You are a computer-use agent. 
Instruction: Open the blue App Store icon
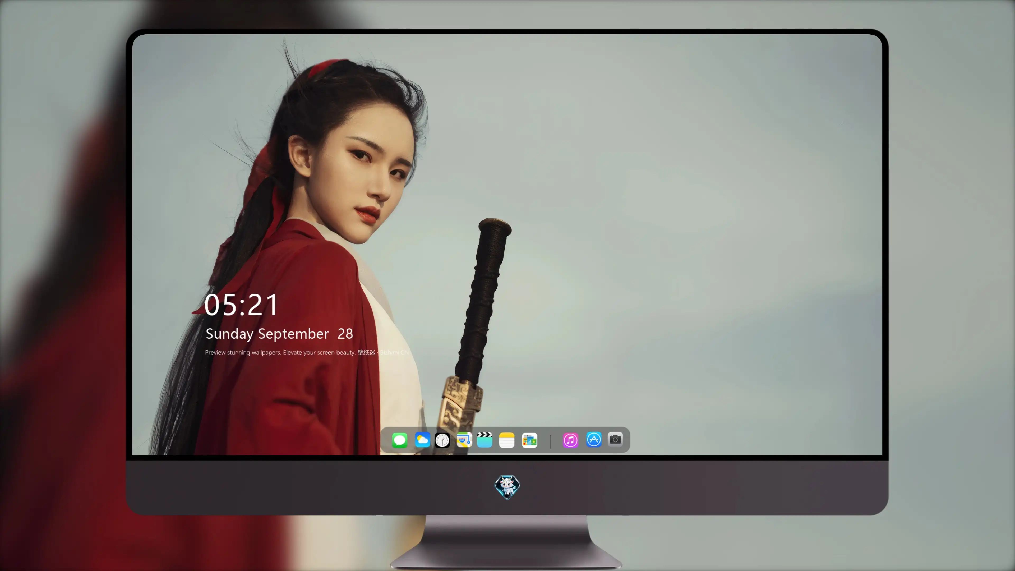(x=594, y=440)
